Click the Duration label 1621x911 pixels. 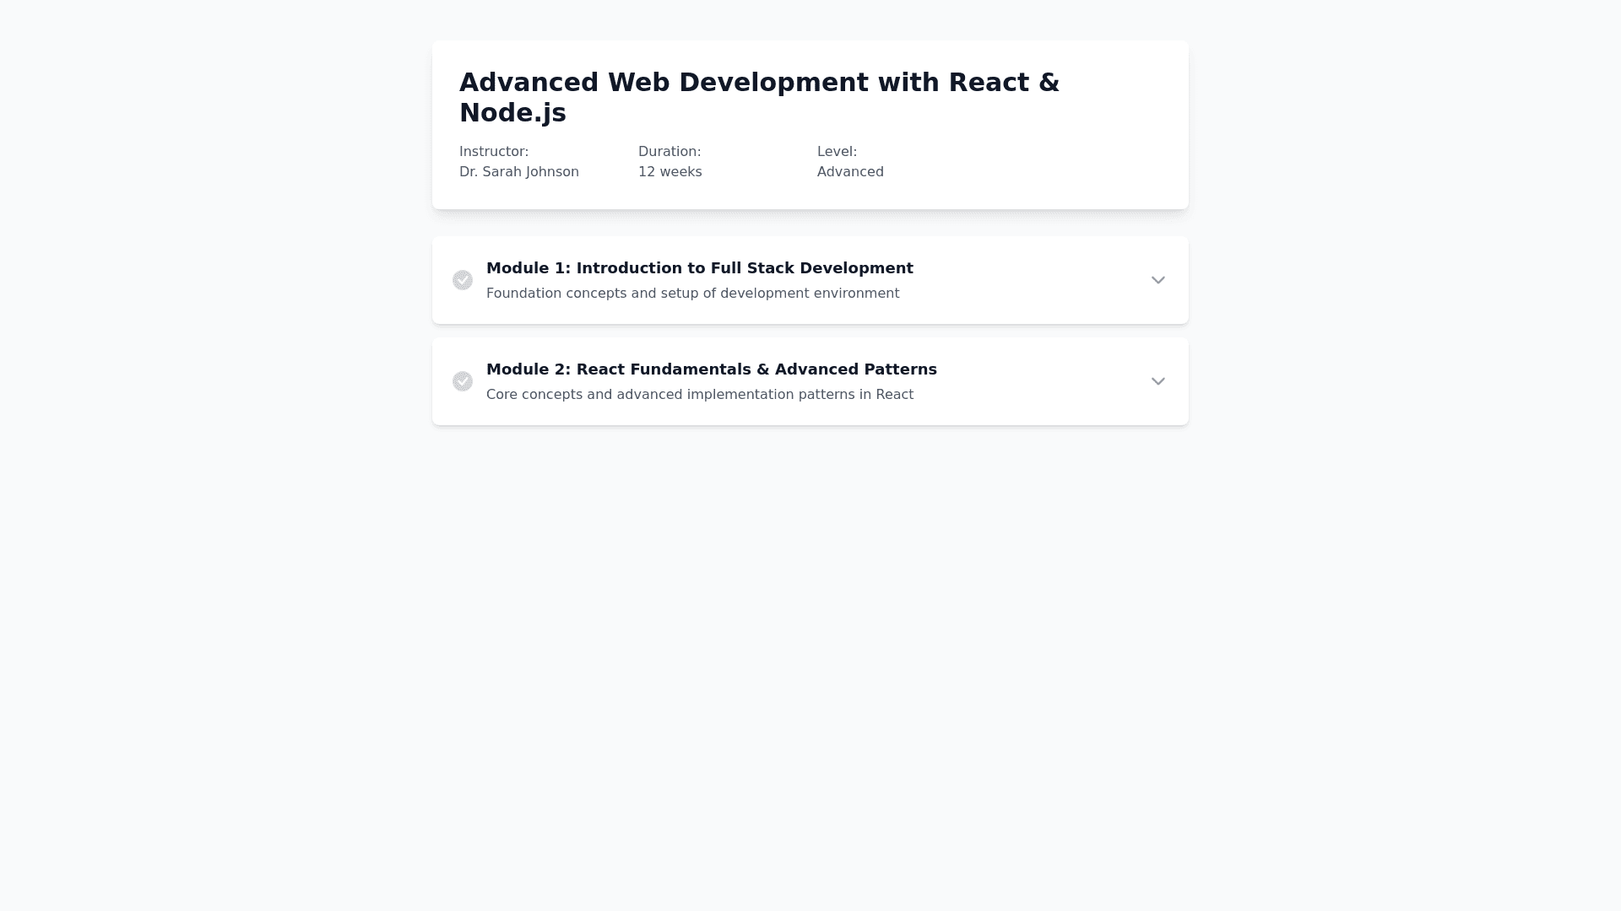pyautogui.click(x=670, y=152)
